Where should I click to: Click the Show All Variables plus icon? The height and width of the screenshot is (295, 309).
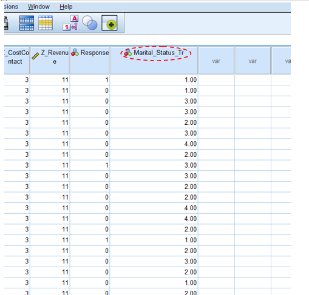[x=109, y=23]
